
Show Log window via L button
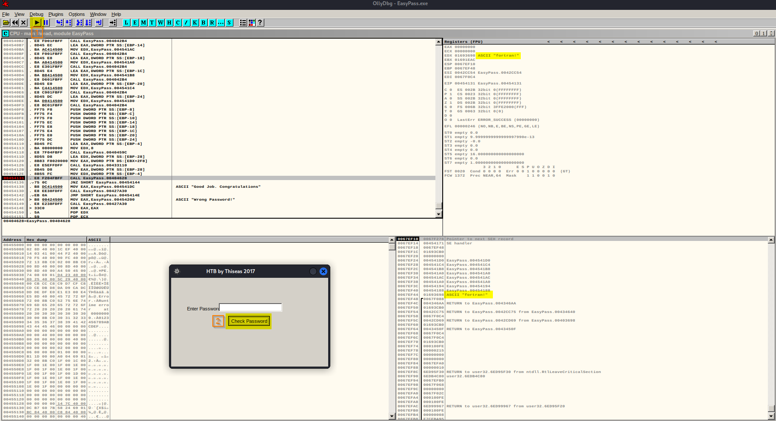click(x=127, y=23)
